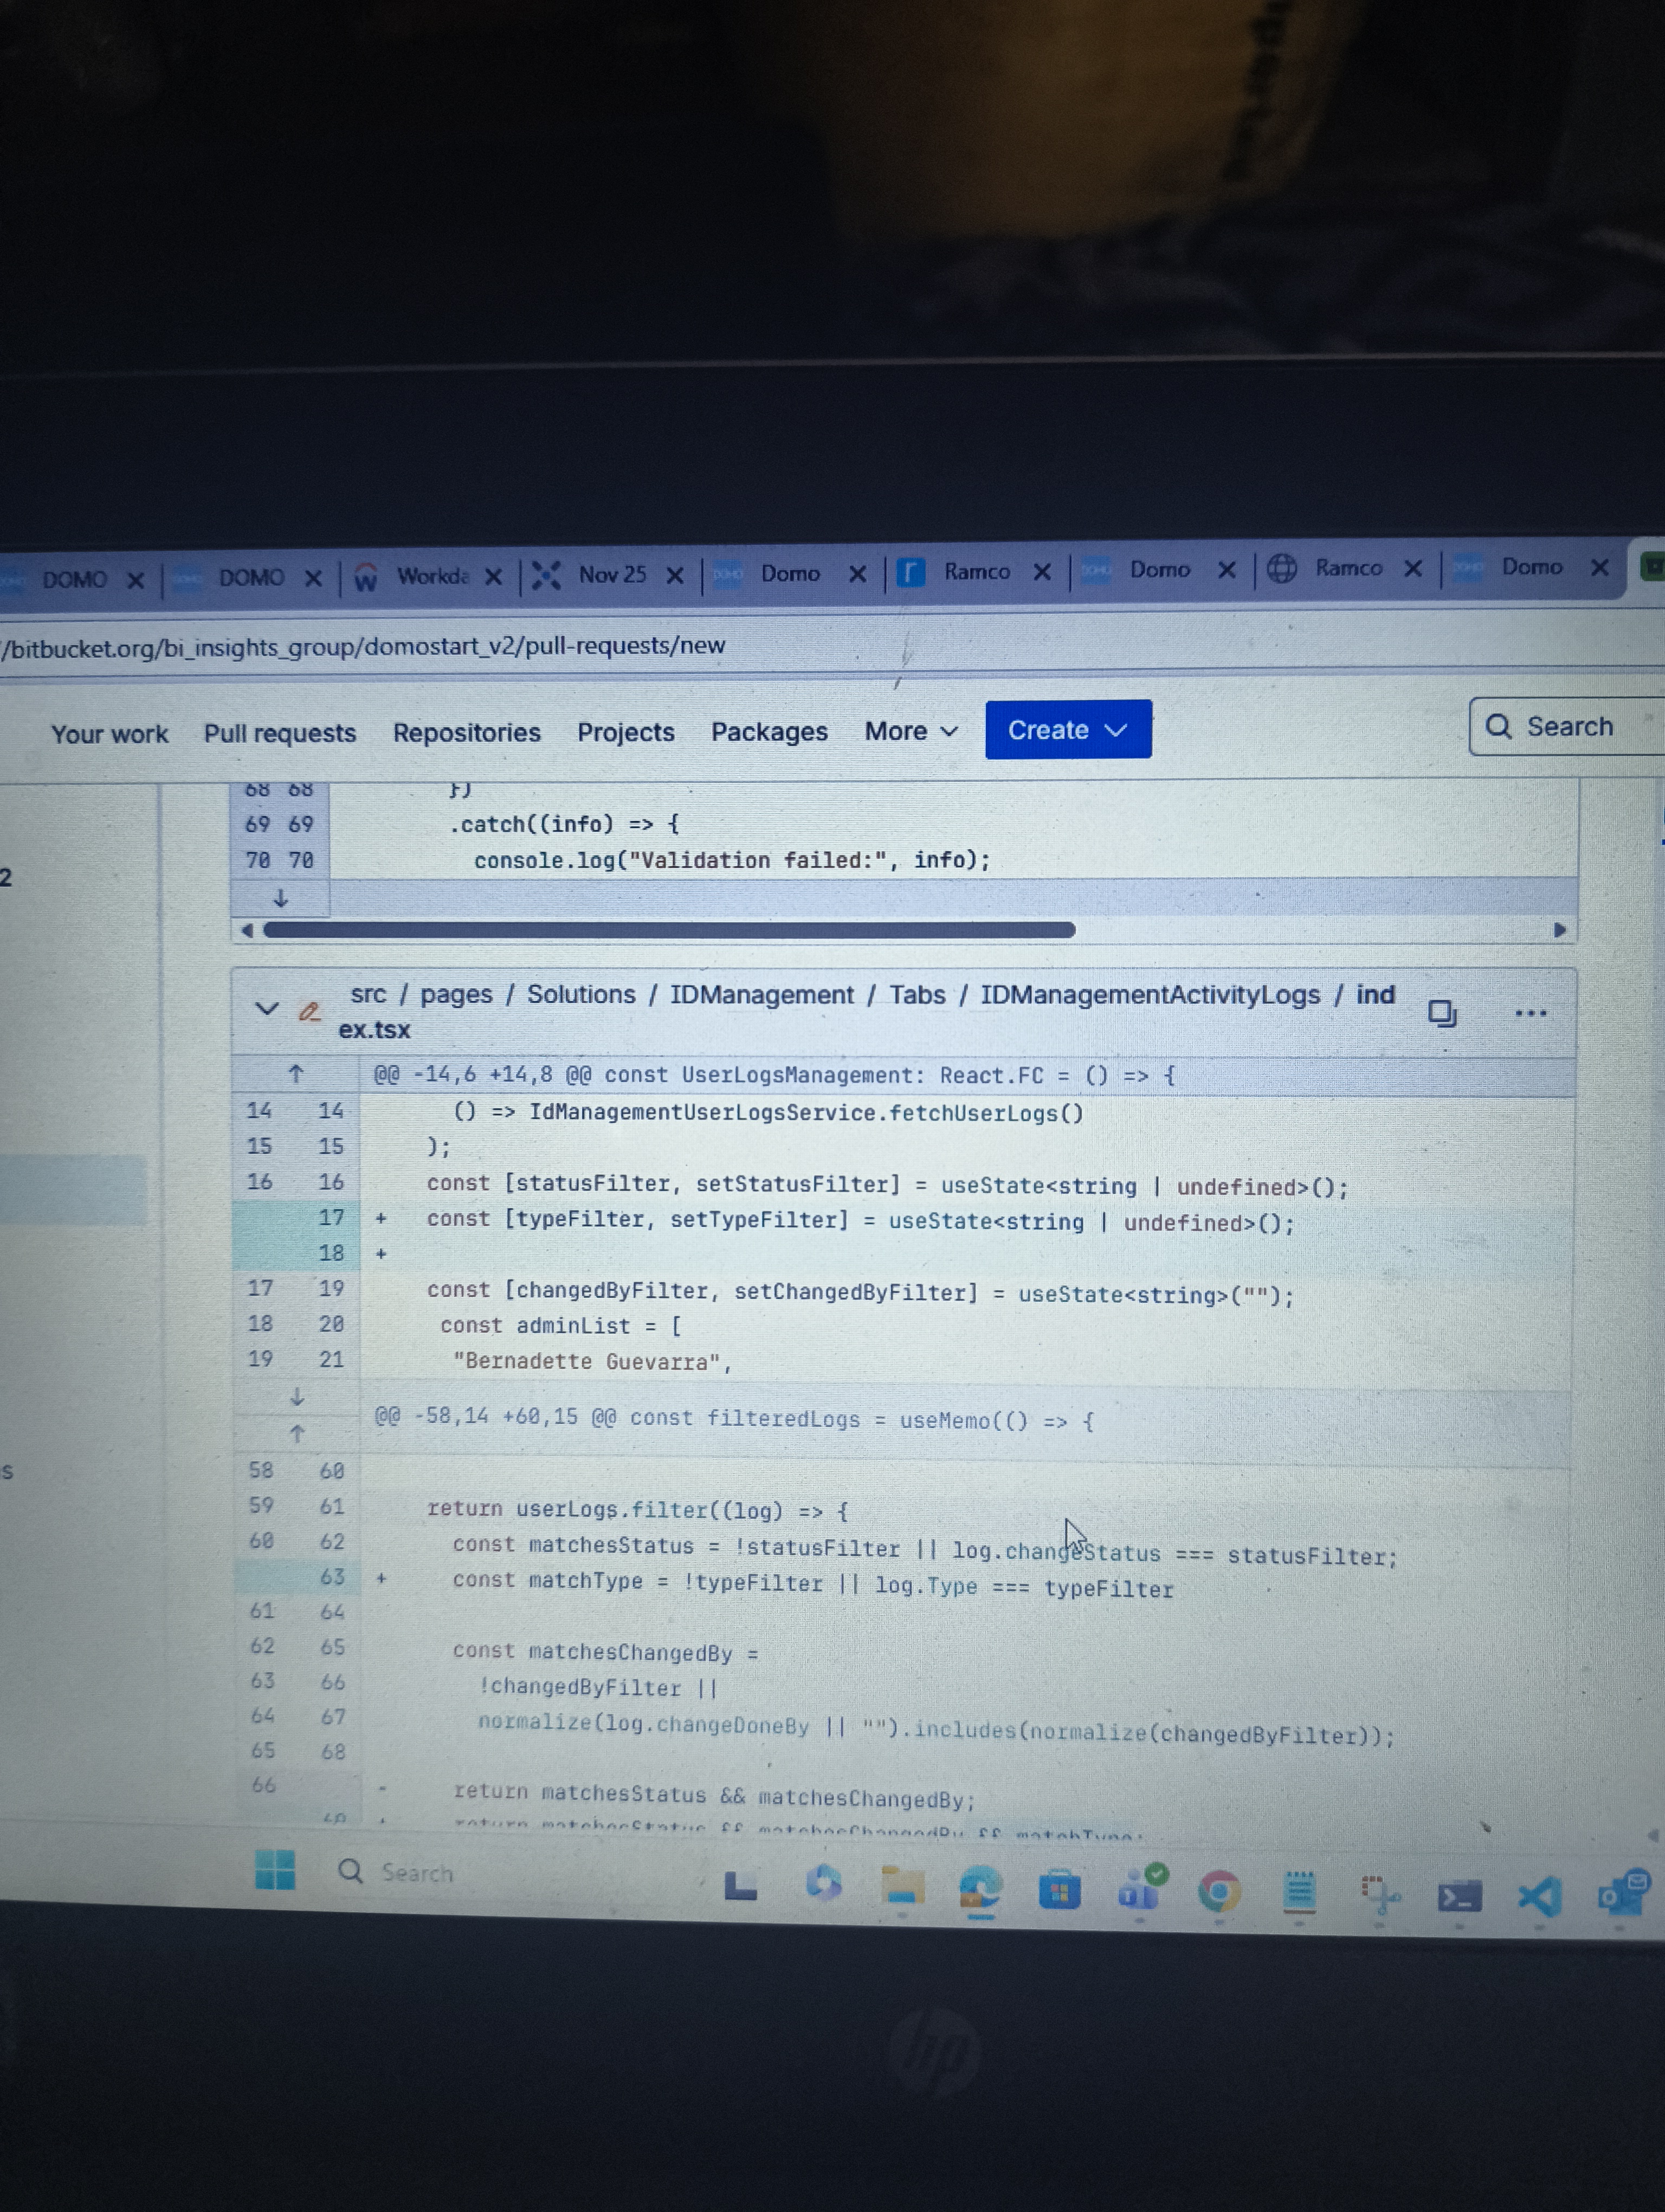Viewport: 1665px width, 2212px height.
Task: Open File Explorer from the taskbar
Action: [x=902, y=1885]
